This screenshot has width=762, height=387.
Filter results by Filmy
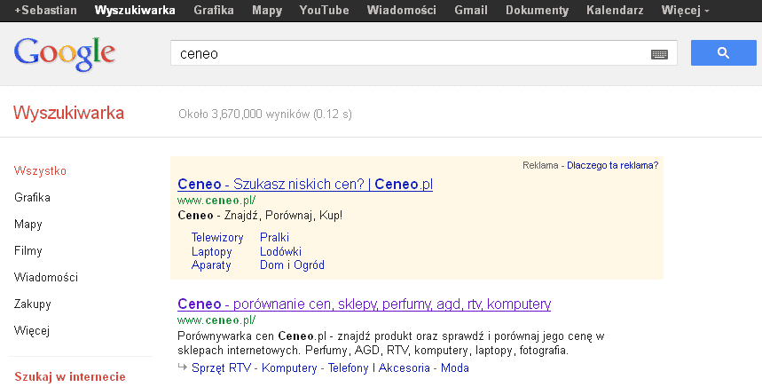(28, 251)
